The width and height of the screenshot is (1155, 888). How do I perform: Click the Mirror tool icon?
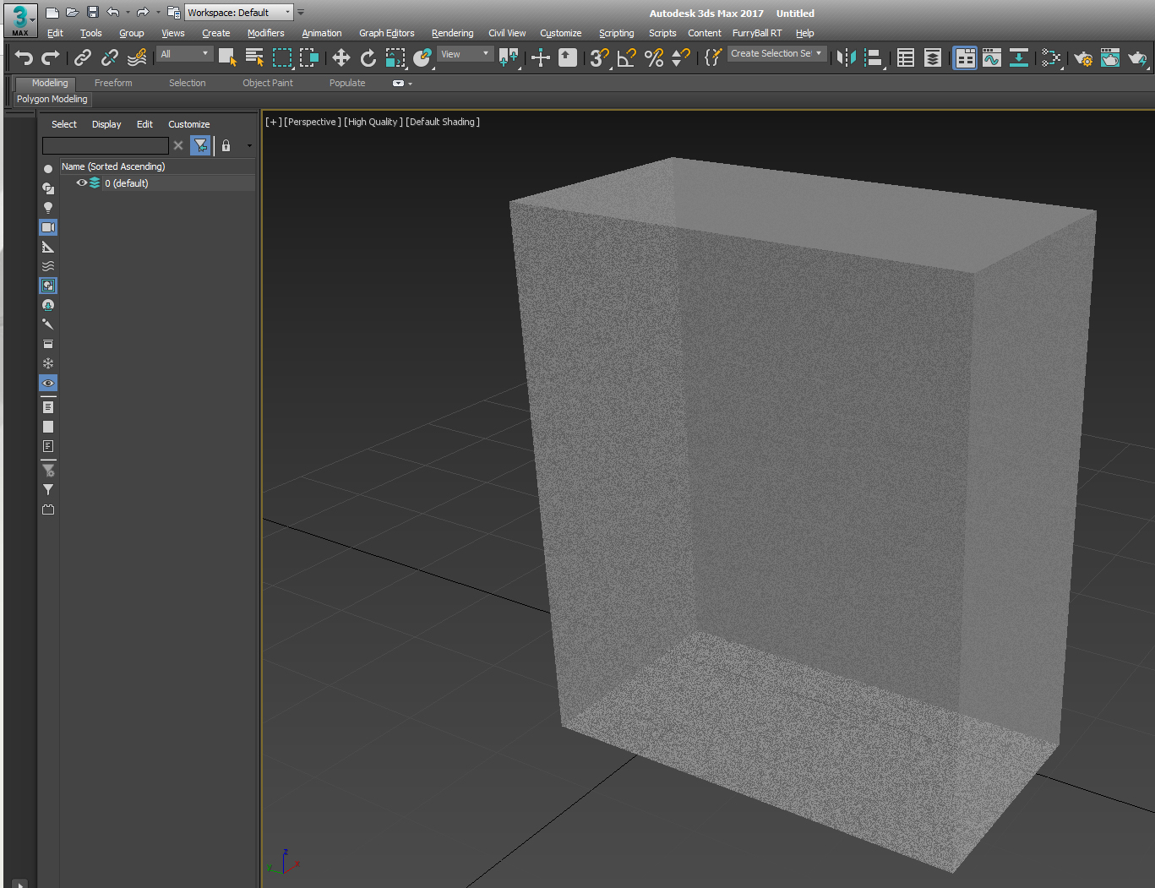pyautogui.click(x=846, y=57)
